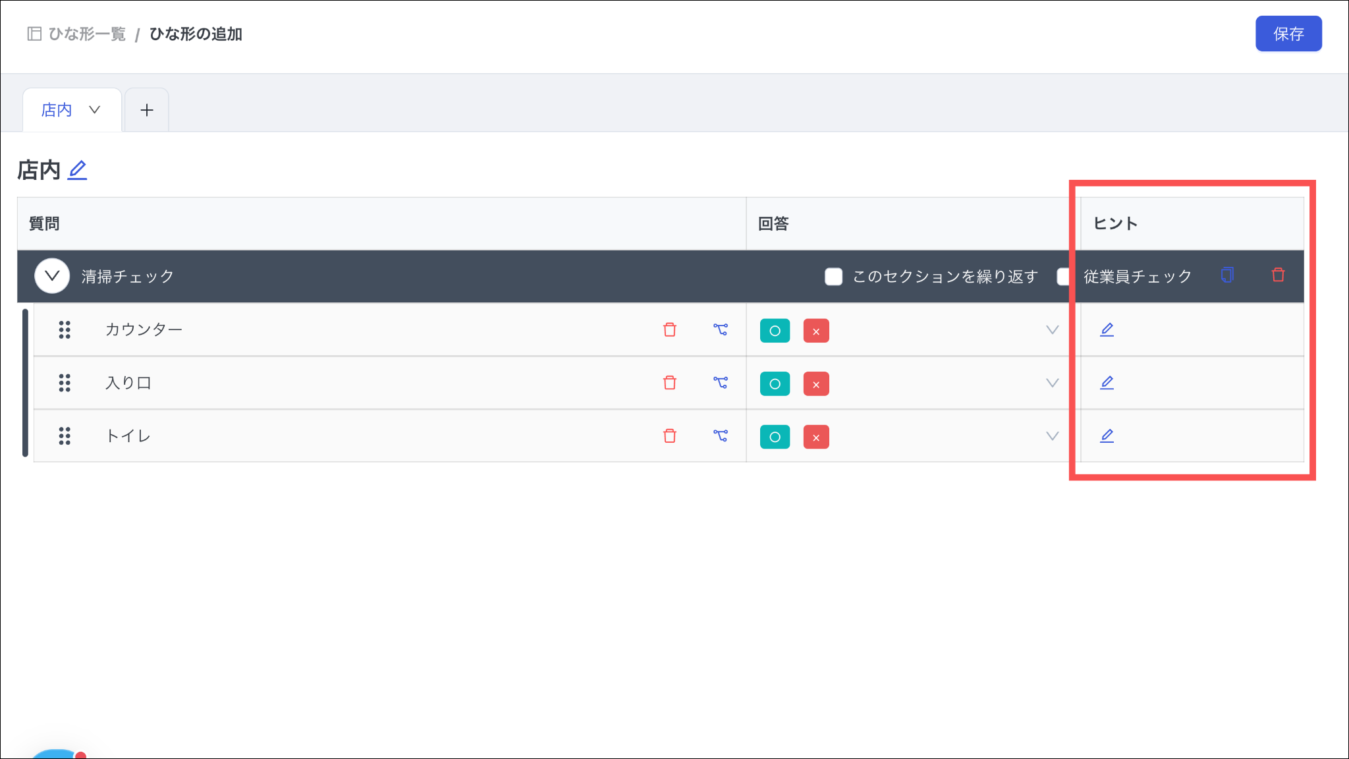
Task: Open branching logic for 入り口 row
Action: point(721,383)
